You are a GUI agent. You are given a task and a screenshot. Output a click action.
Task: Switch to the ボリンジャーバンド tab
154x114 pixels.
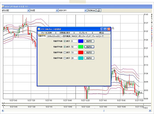(84, 36)
